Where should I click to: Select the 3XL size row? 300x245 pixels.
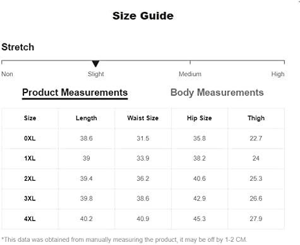coord(143,198)
